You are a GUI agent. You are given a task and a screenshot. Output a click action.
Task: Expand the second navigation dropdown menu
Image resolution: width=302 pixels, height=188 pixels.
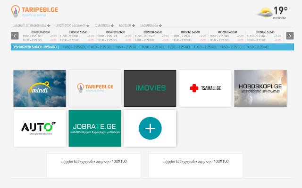72,25
